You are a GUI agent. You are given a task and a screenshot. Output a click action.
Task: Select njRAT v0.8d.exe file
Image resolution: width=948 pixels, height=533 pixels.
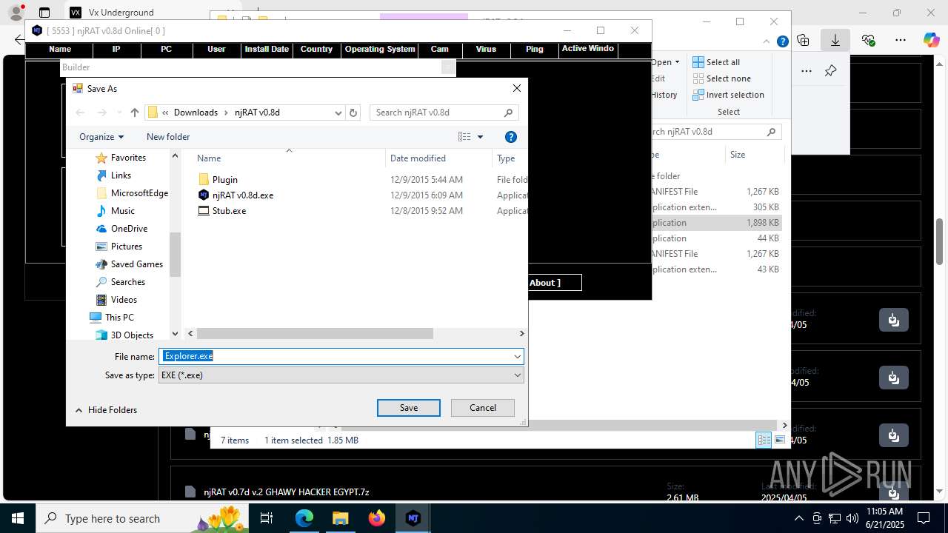[x=243, y=195]
